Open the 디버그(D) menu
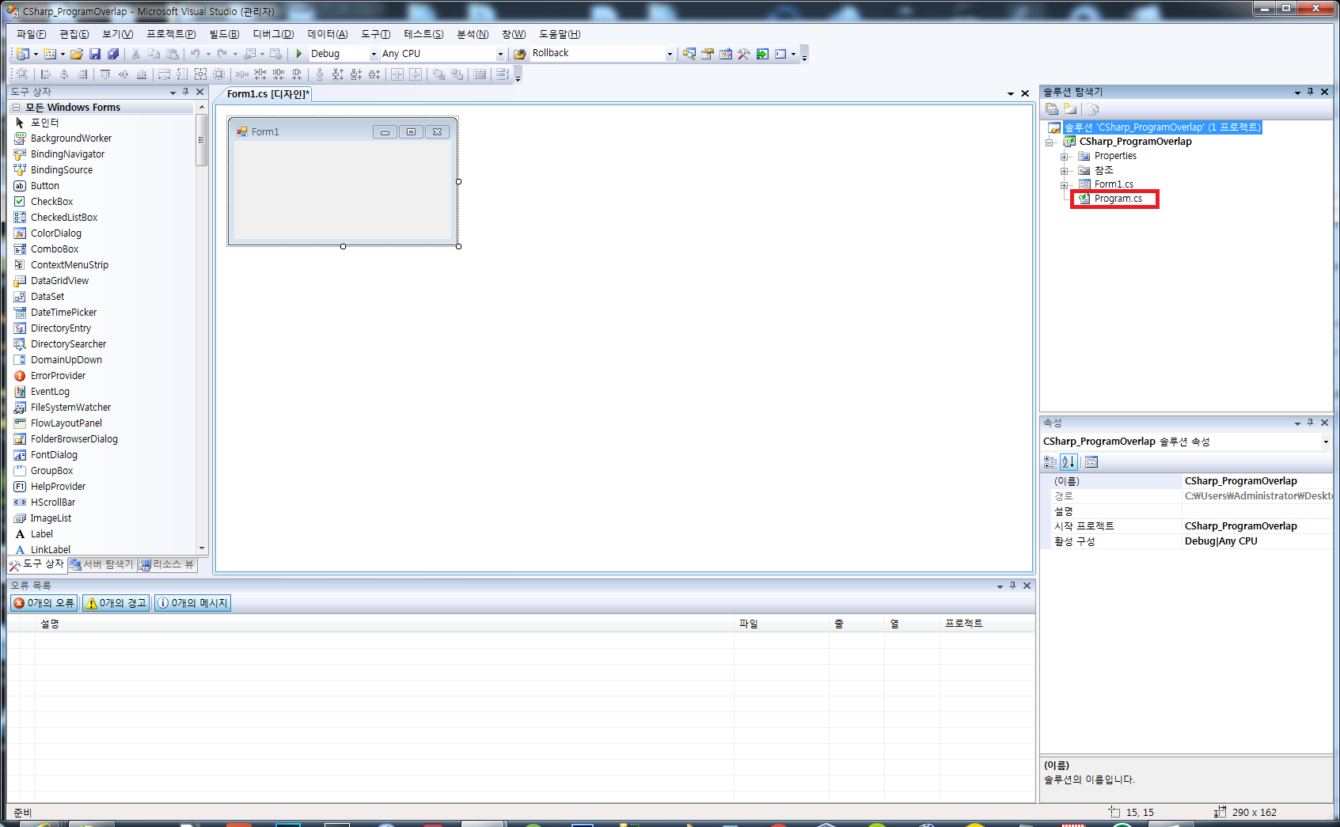The image size is (1340, 827). [x=273, y=34]
